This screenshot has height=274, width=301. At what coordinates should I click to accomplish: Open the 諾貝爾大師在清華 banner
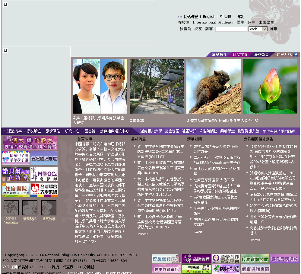tap(16, 174)
